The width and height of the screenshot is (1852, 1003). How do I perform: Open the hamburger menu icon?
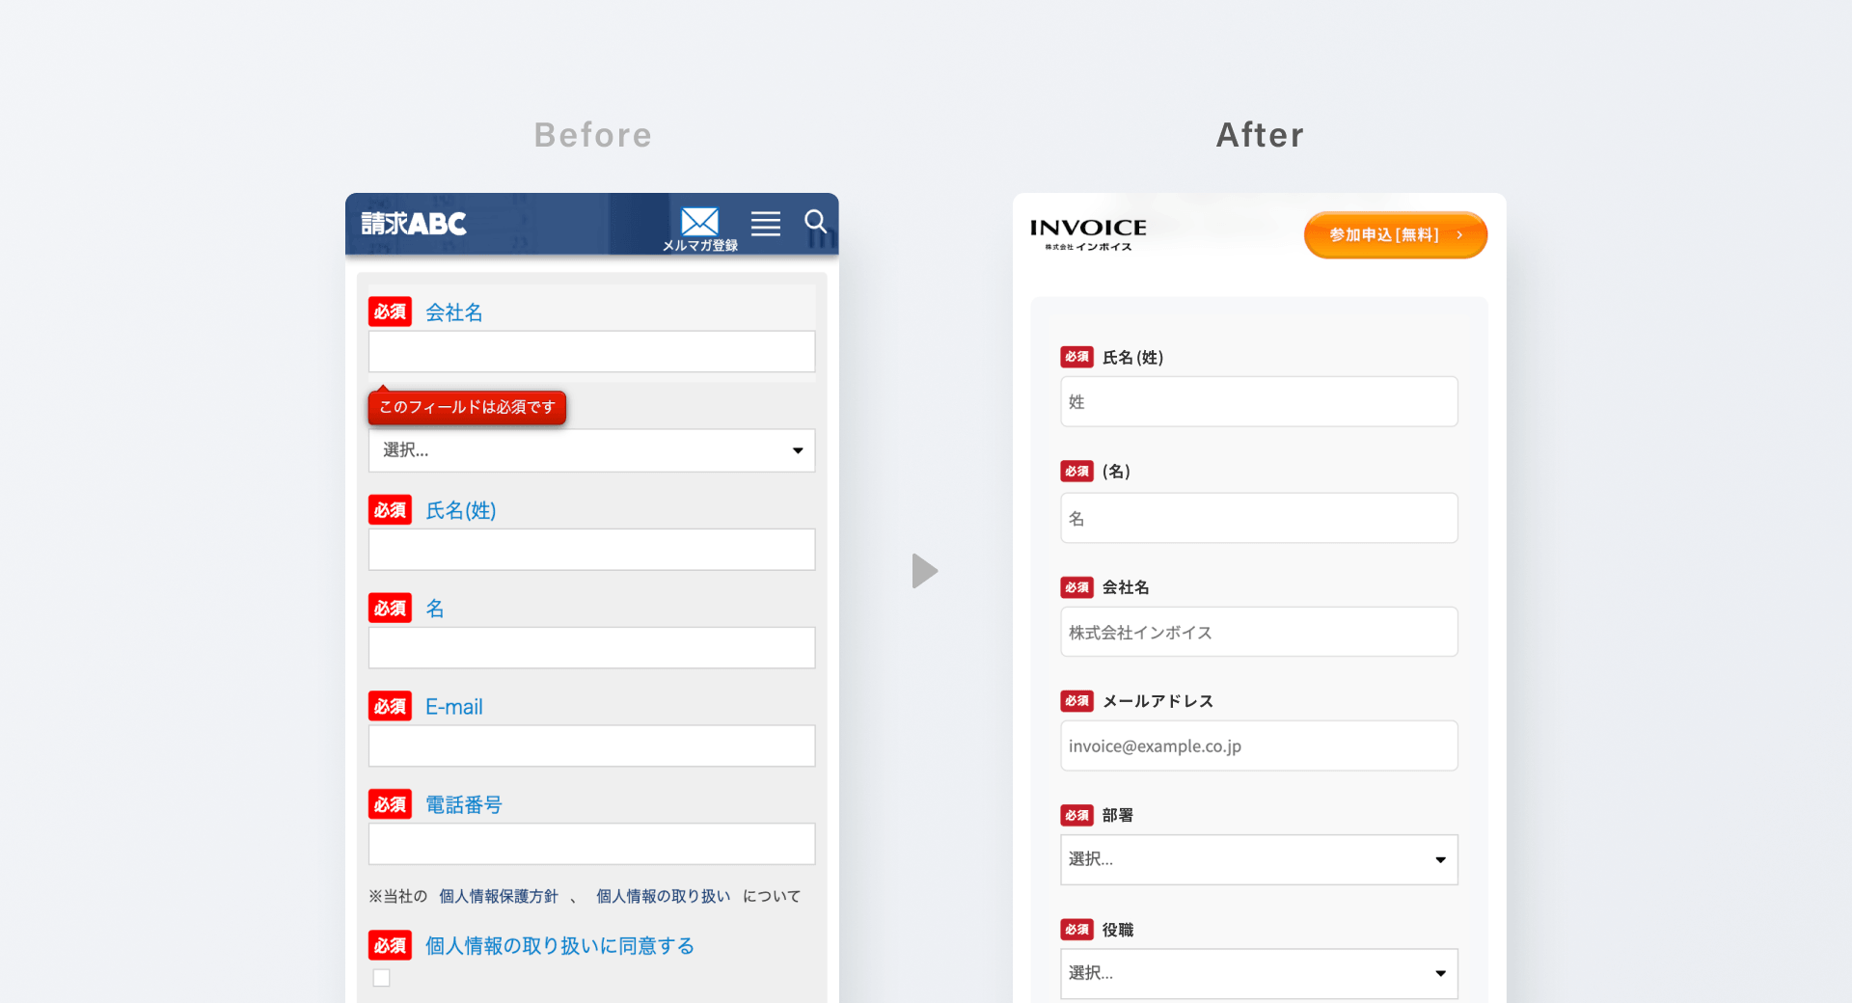coord(766,224)
